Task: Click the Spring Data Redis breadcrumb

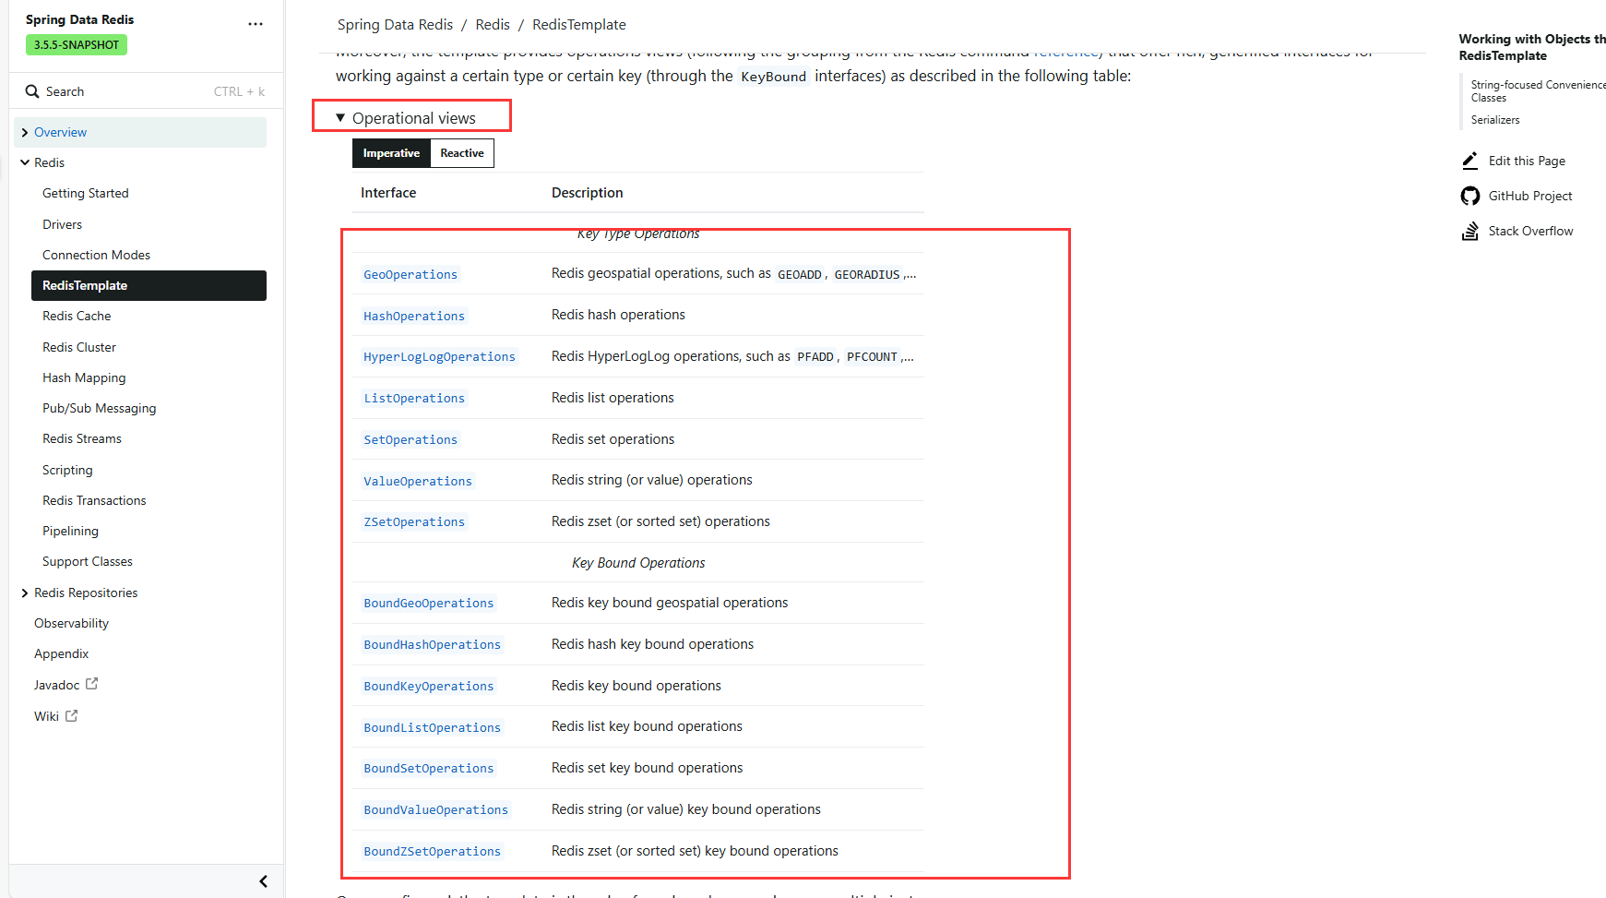Action: coord(395,25)
